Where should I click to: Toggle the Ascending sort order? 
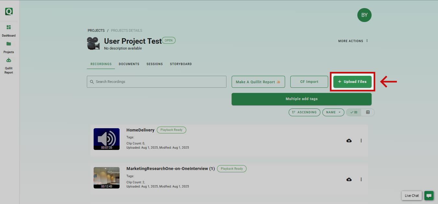coord(304,112)
